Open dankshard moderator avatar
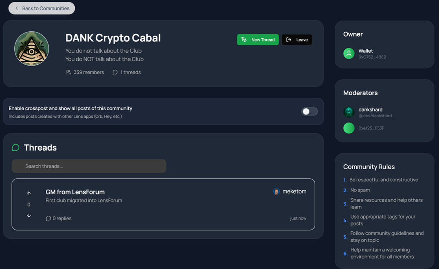Image resolution: width=439 pixels, height=269 pixels. pos(349,112)
